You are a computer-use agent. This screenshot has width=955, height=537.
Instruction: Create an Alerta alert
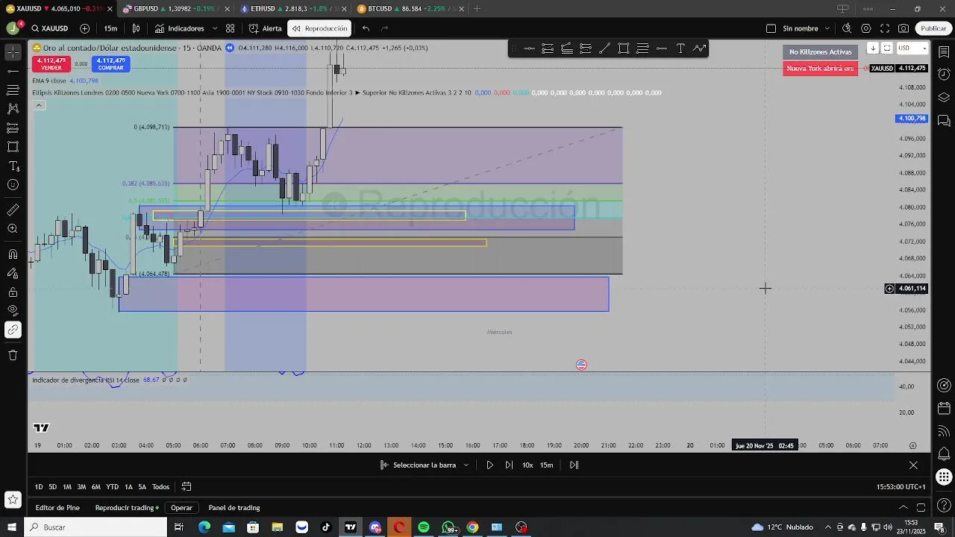pyautogui.click(x=265, y=28)
